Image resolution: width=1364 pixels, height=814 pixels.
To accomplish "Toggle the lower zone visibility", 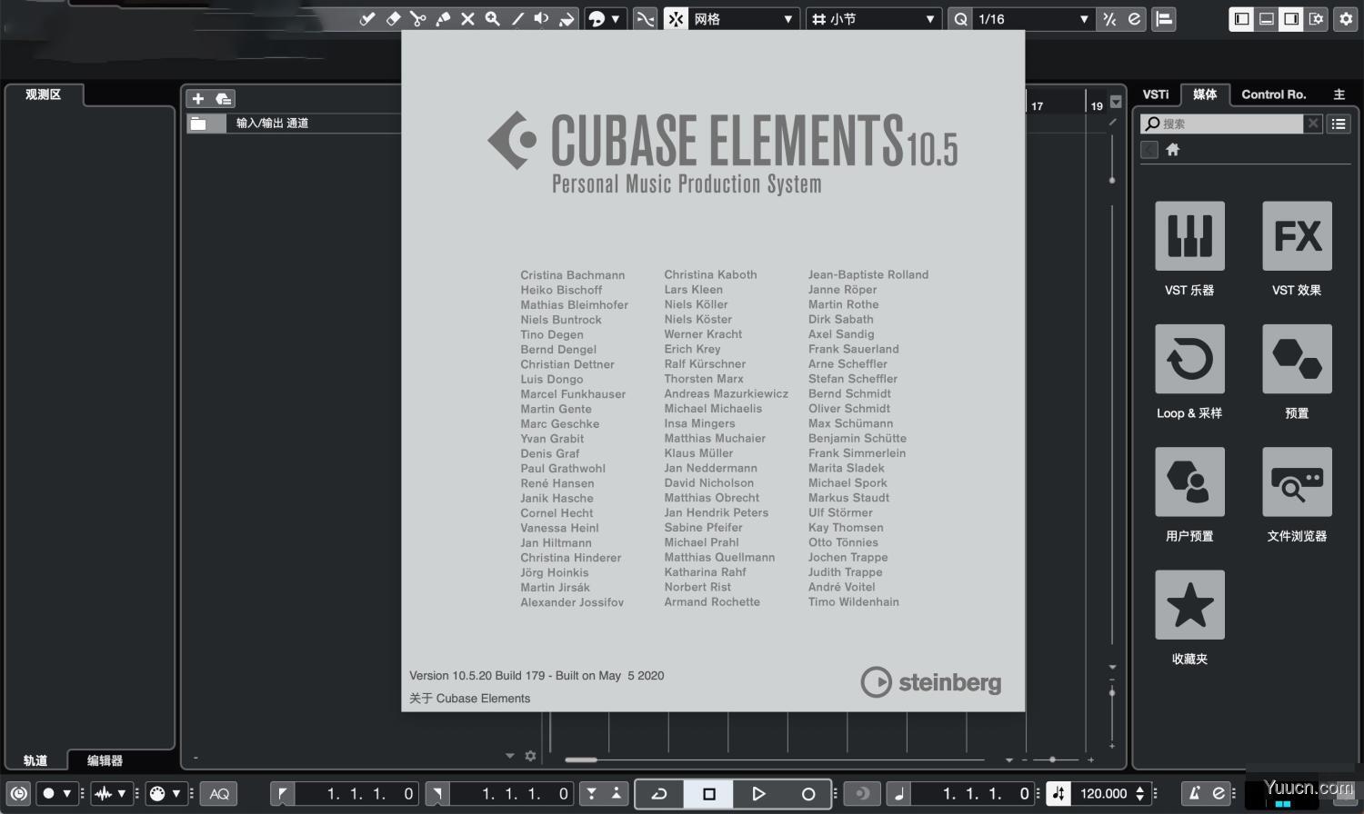I will [x=1266, y=19].
